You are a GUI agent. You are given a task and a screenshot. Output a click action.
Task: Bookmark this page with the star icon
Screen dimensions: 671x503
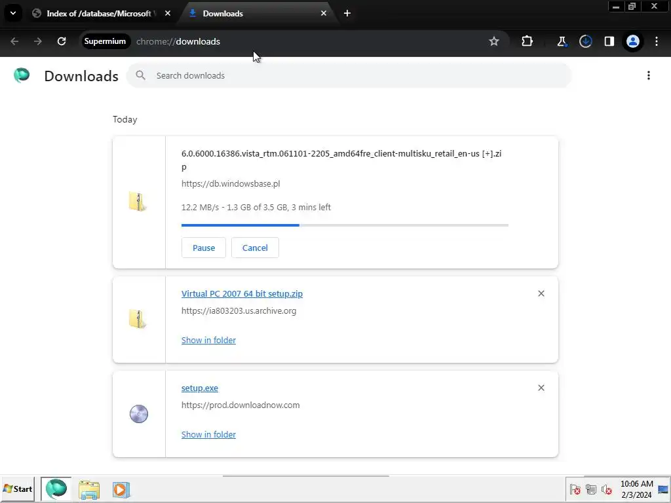(x=494, y=41)
